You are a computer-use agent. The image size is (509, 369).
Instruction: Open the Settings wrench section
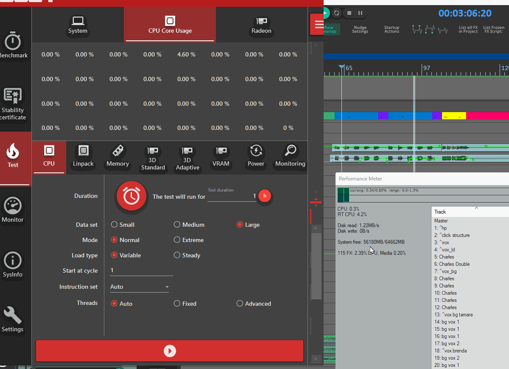tap(13, 320)
